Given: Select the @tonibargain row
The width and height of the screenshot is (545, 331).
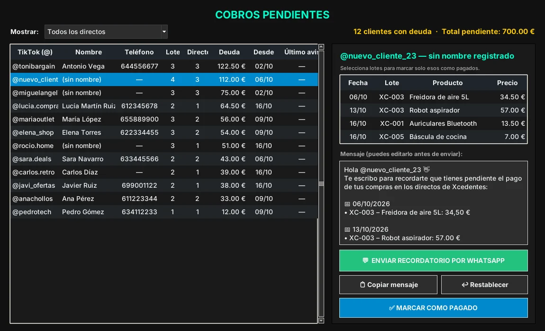Looking at the screenshot, I should coord(164,66).
